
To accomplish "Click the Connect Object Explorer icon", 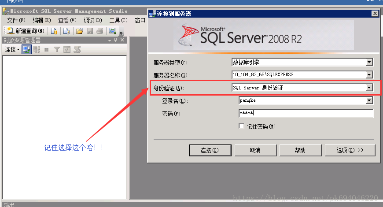I will pyautogui.click(x=26, y=50).
